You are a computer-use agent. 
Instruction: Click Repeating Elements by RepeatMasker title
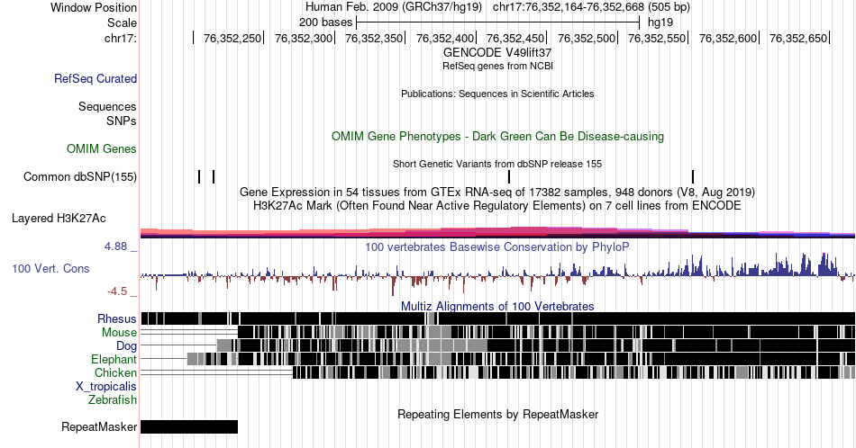coord(497,414)
